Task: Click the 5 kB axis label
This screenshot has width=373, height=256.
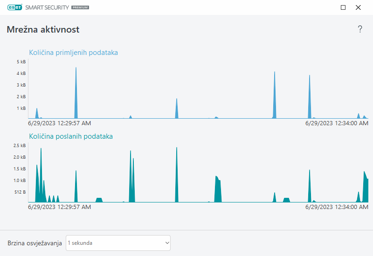Action: (21, 62)
